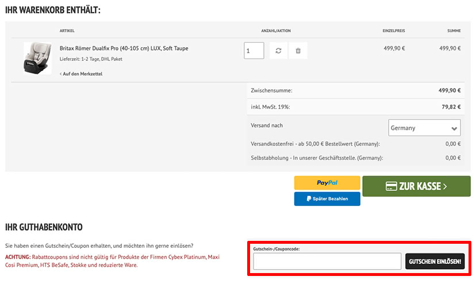Click the quantity field showing 1
The height and width of the screenshot is (284, 476).
click(x=254, y=51)
